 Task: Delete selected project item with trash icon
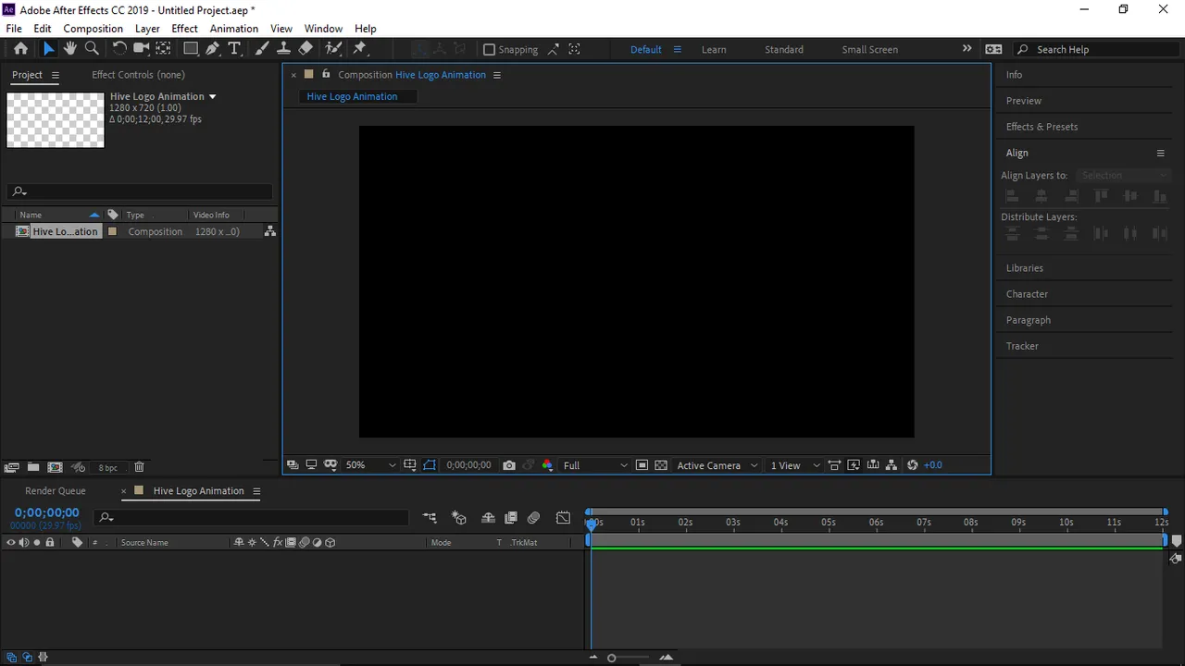tap(139, 467)
